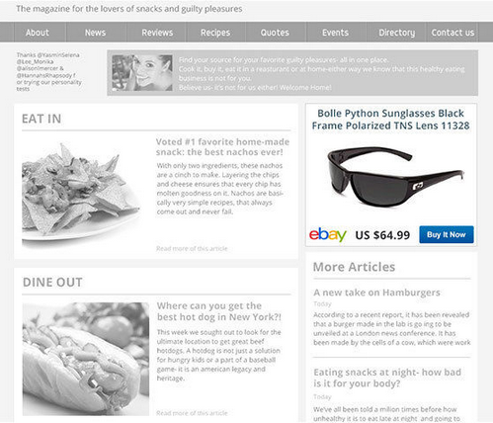Go to the News section
493x423 pixels.
95,33
